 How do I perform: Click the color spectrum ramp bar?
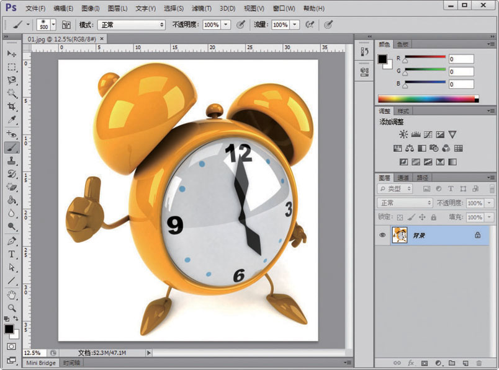click(x=426, y=99)
